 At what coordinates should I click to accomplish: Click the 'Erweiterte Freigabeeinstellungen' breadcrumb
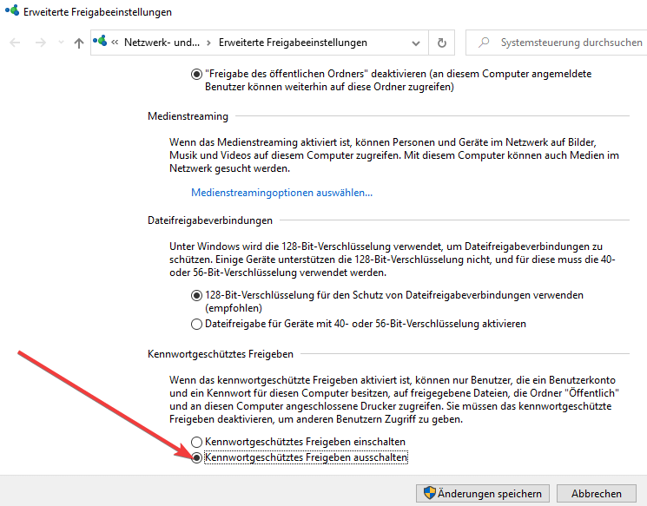(293, 43)
